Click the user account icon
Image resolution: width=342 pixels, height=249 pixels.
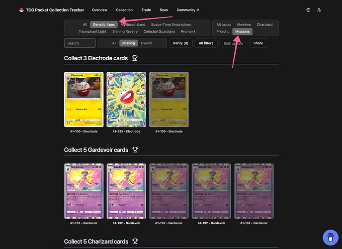319,10
